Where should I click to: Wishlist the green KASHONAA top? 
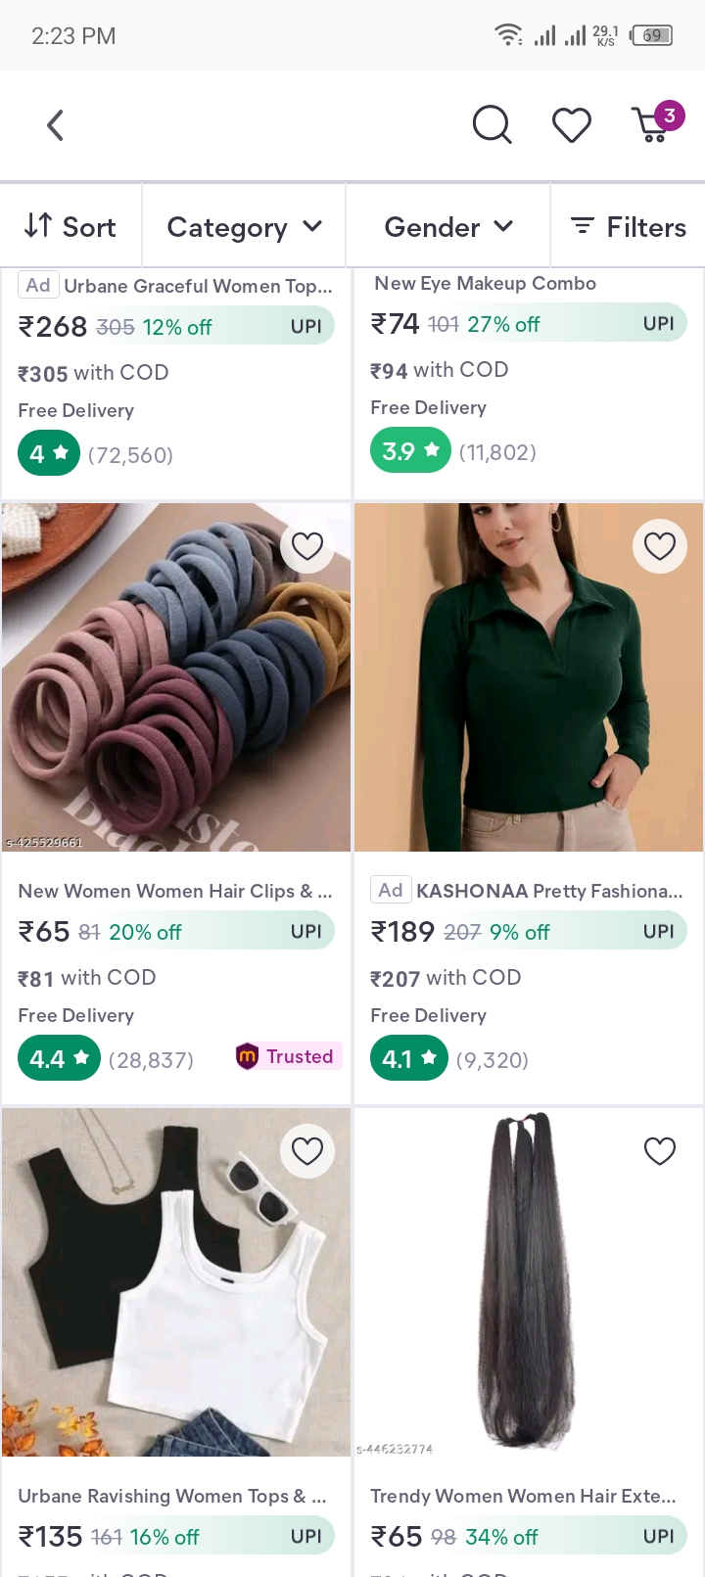click(660, 546)
